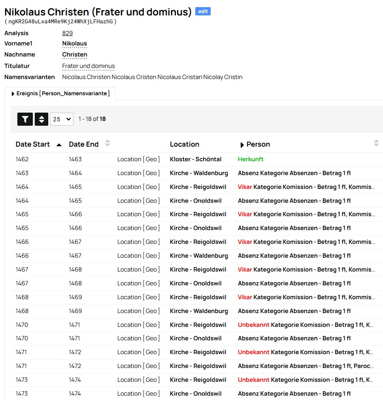The width and height of the screenshot is (383, 400).
Task: Open Kloster - Schöntal location
Action: pos(196,159)
